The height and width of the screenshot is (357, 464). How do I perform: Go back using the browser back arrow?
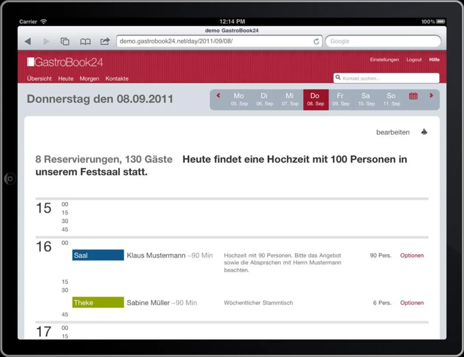(27, 41)
